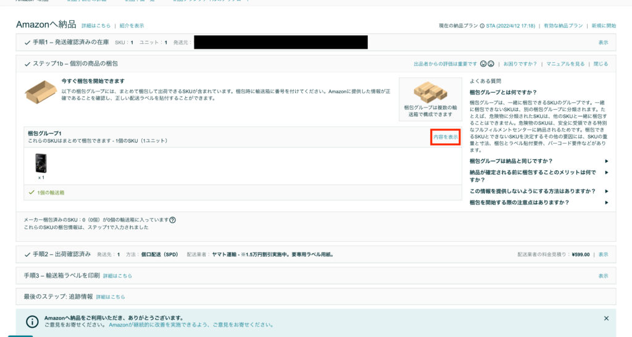
Task: Click the happy face feedback icon
Action: coord(483,64)
